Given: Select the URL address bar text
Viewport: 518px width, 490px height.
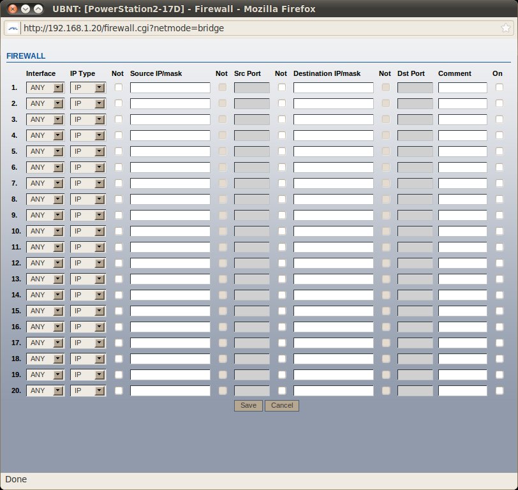Looking at the screenshot, I should coord(255,28).
